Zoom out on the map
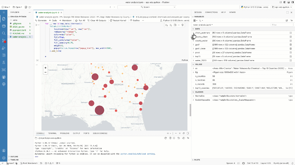The height and width of the screenshot is (165, 295). point(45,72)
